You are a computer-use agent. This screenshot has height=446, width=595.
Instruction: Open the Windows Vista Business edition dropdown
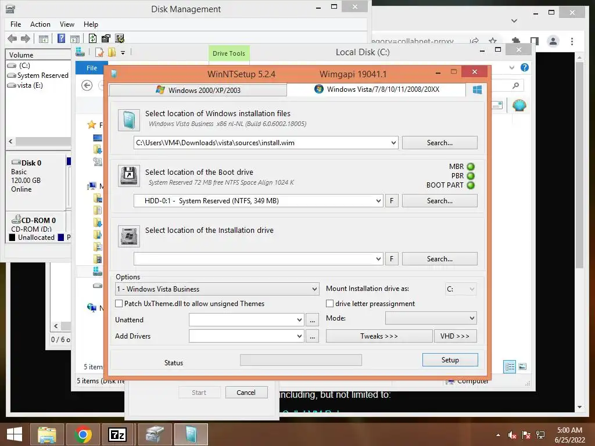click(217, 289)
